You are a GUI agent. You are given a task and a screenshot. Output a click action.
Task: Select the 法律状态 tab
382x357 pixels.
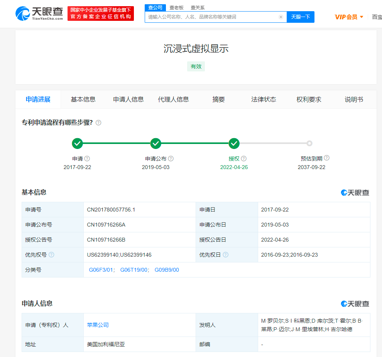tap(264, 100)
